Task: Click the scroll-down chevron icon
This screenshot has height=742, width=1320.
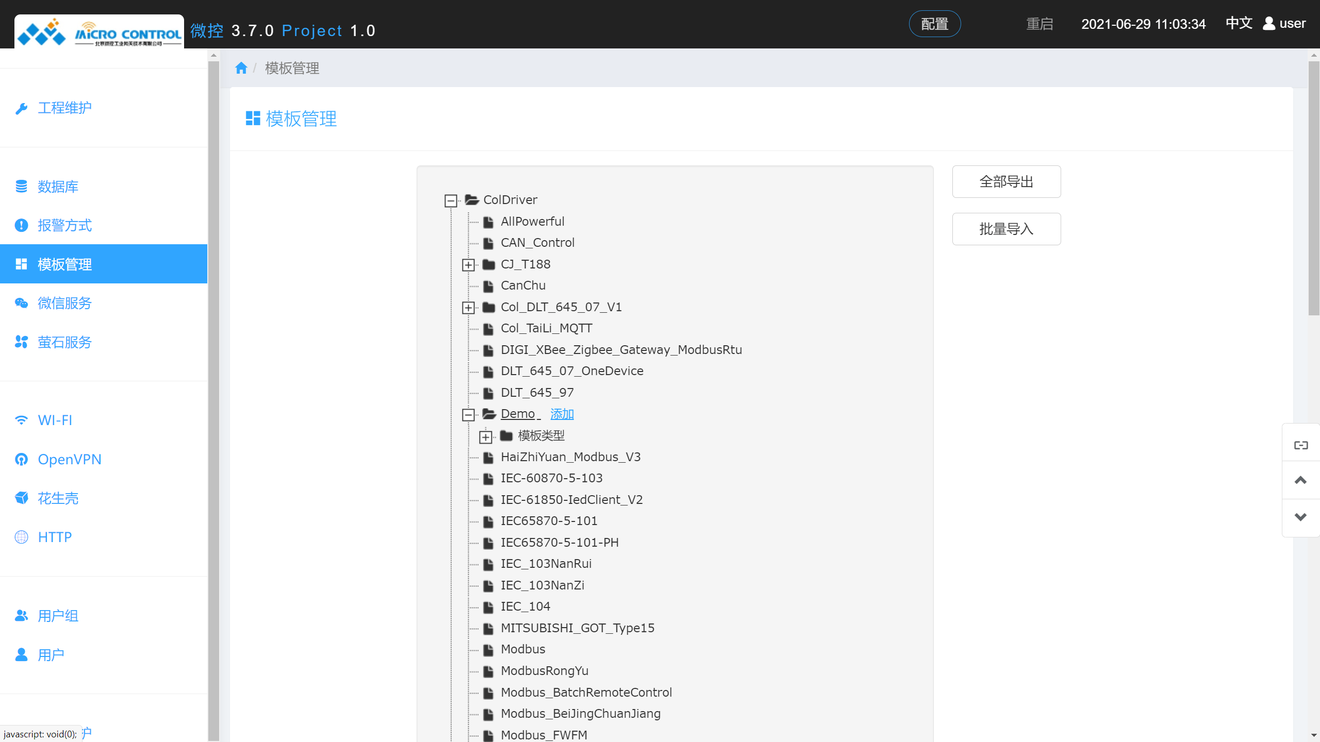Action: click(1300, 517)
